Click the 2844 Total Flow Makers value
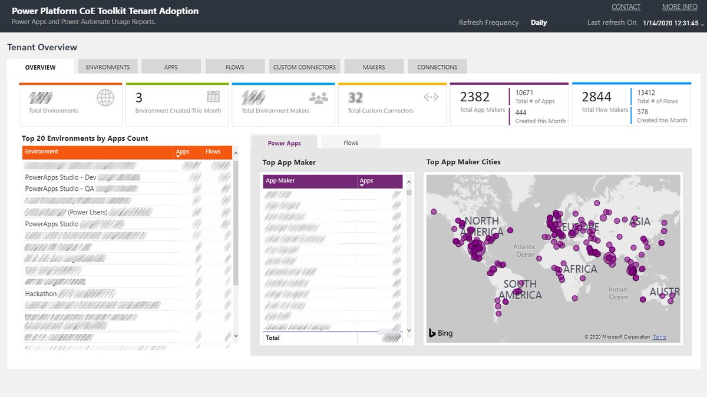Image resolution: width=707 pixels, height=397 pixels. click(x=597, y=97)
